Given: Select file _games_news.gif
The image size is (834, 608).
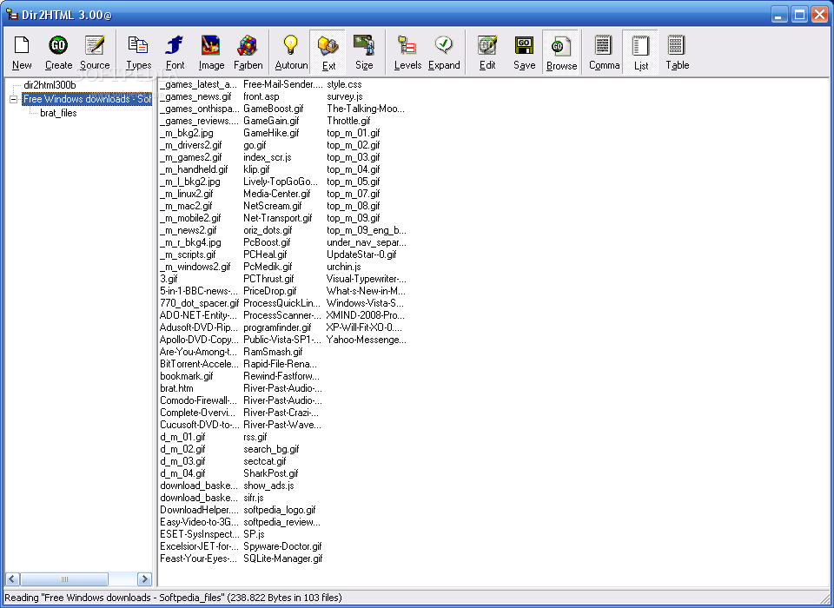Looking at the screenshot, I should [195, 96].
